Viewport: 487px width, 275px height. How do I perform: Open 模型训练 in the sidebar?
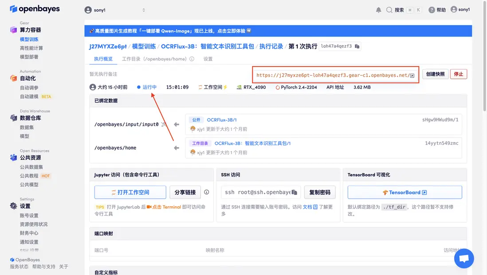pos(29,39)
